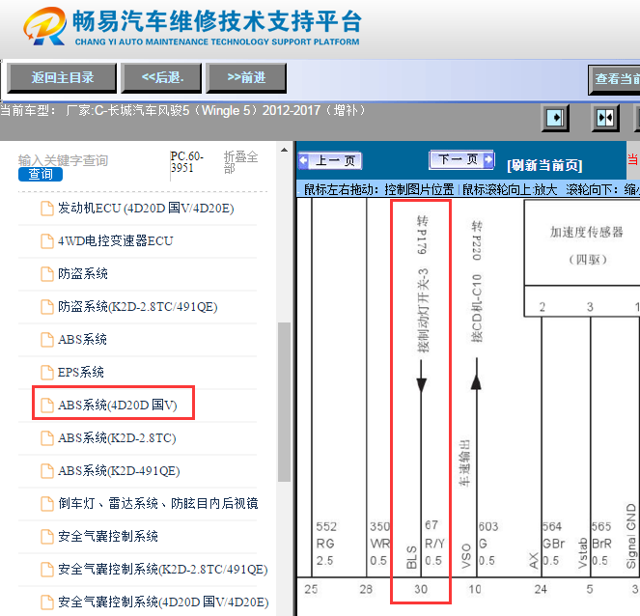Viewport: 640px width, 616px height.
Task: Click the 接制动灯开关-3 label
Action: coord(424,310)
